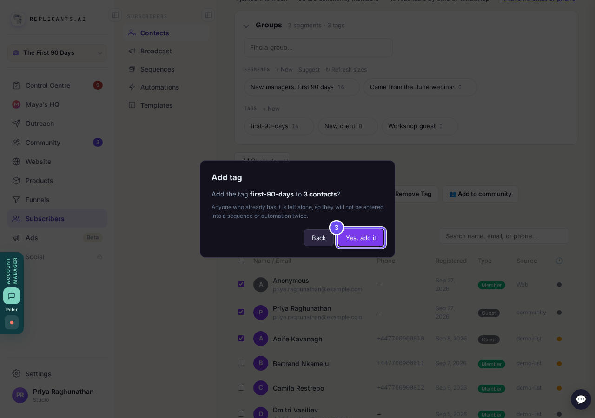Open the Account Manager chat icon
595x418 pixels.
click(12, 296)
